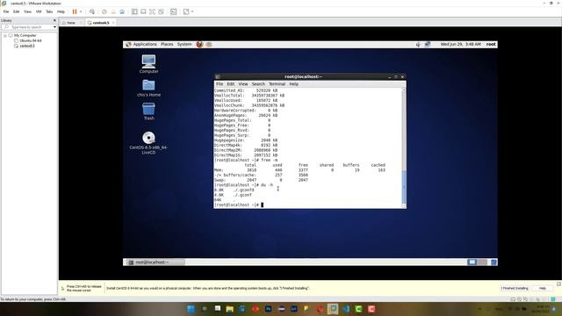Click the revert snapshot toolbar icon

(x=113, y=11)
